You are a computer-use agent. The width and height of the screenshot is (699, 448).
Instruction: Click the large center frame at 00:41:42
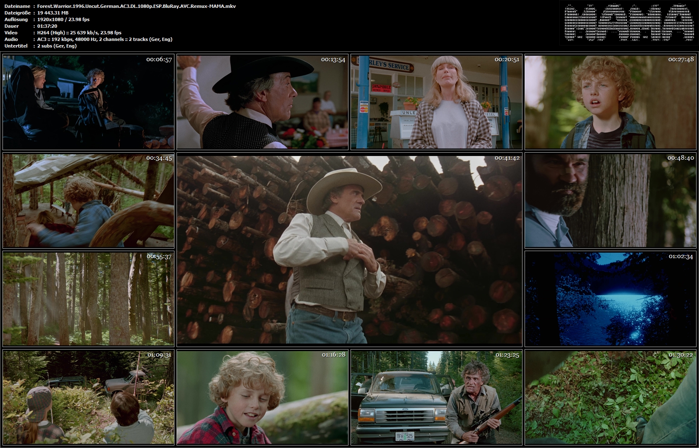click(x=349, y=250)
